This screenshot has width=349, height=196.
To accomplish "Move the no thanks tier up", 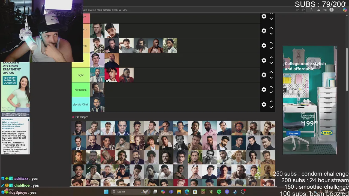I will tap(271, 87).
